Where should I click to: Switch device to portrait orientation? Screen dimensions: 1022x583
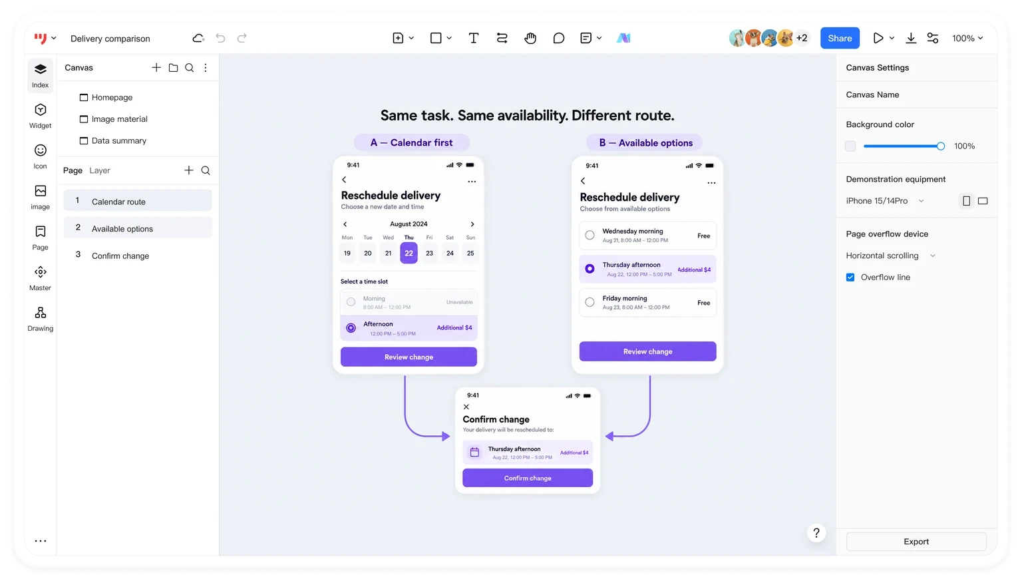tap(966, 201)
